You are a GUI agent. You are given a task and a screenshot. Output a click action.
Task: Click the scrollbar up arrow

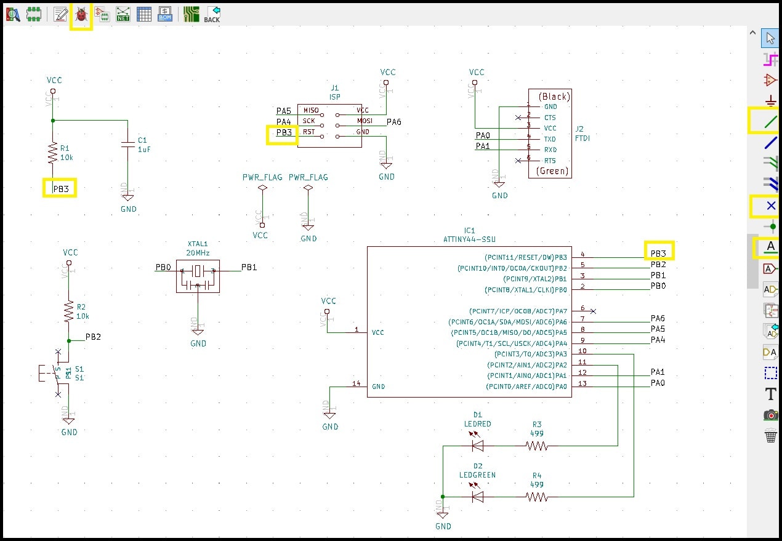[x=752, y=31]
